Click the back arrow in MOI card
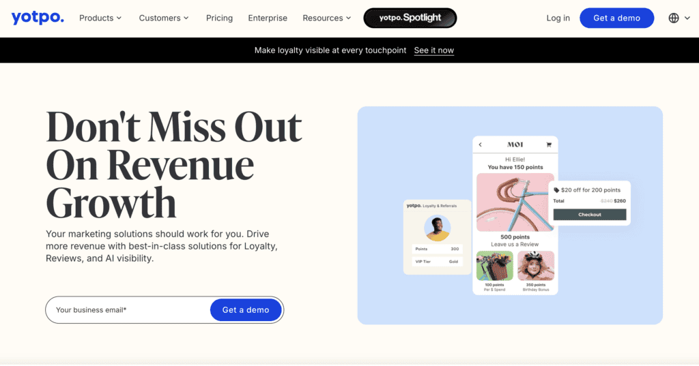The width and height of the screenshot is (699, 366). click(480, 144)
